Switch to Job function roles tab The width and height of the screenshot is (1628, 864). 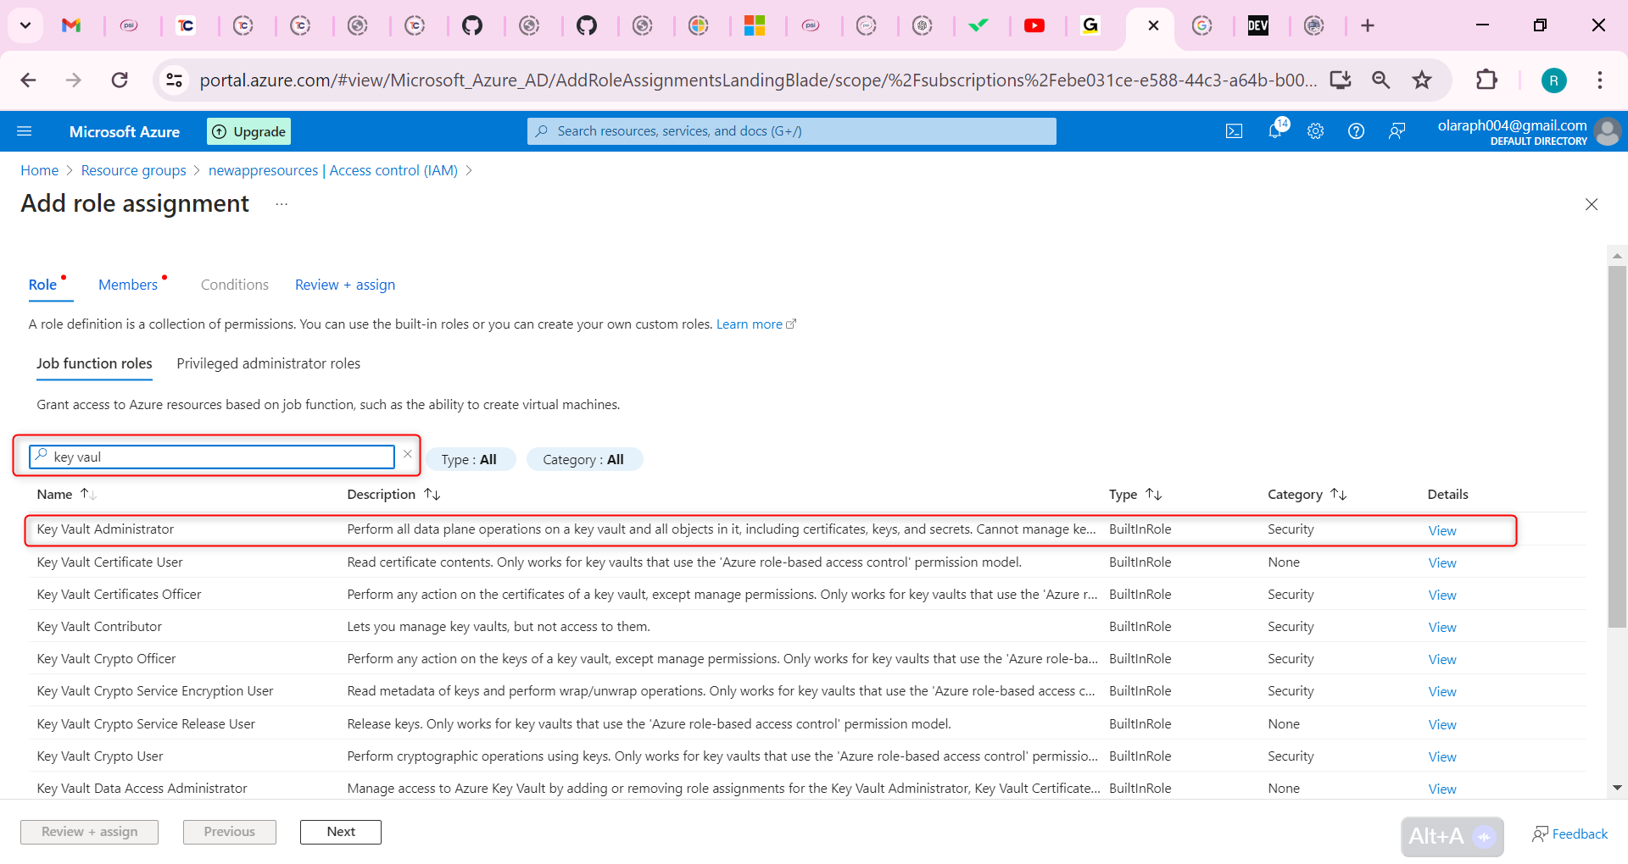click(94, 363)
